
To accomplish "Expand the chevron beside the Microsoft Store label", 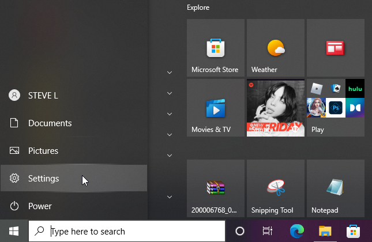I will pos(170,73).
